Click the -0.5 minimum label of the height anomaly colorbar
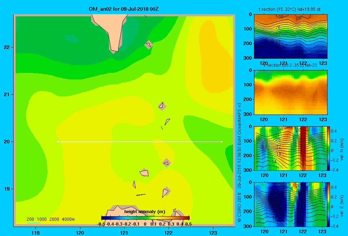Viewport: 348px width, 236px height. (101, 224)
